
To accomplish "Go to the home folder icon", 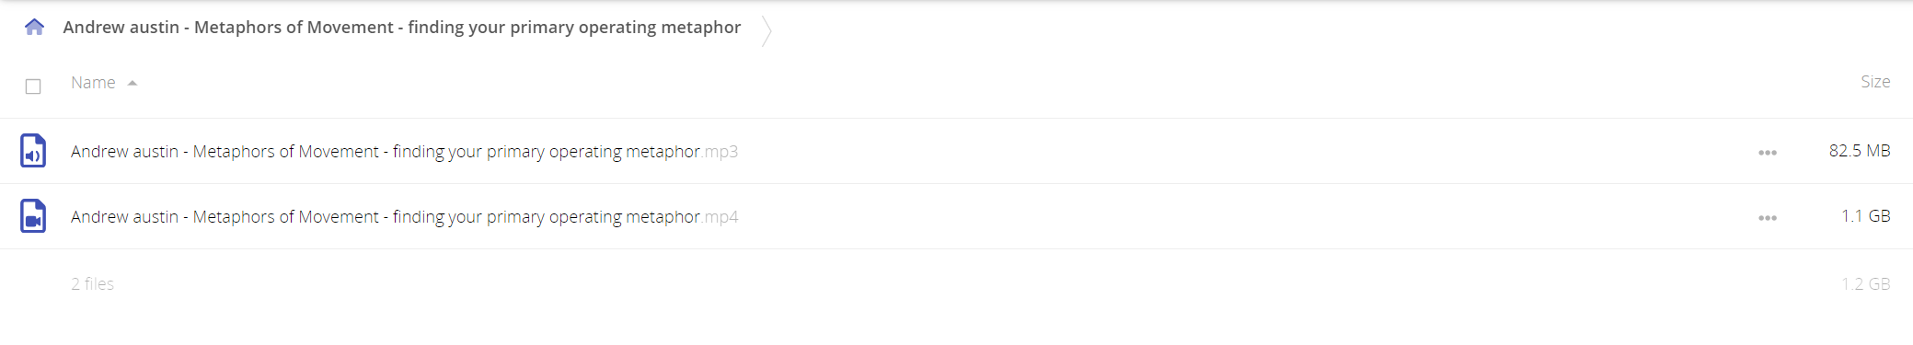I will point(34,27).
